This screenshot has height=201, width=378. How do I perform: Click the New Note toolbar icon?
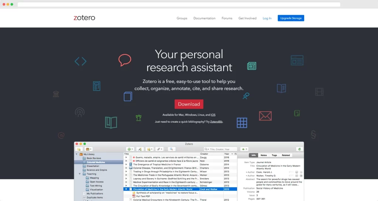[x=150, y=149]
